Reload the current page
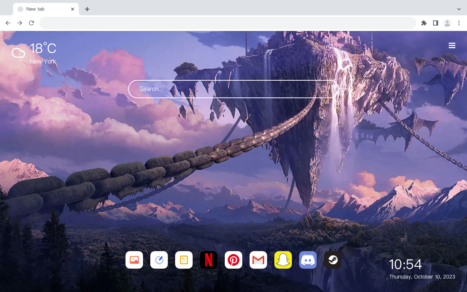The width and height of the screenshot is (467, 292). tap(31, 23)
